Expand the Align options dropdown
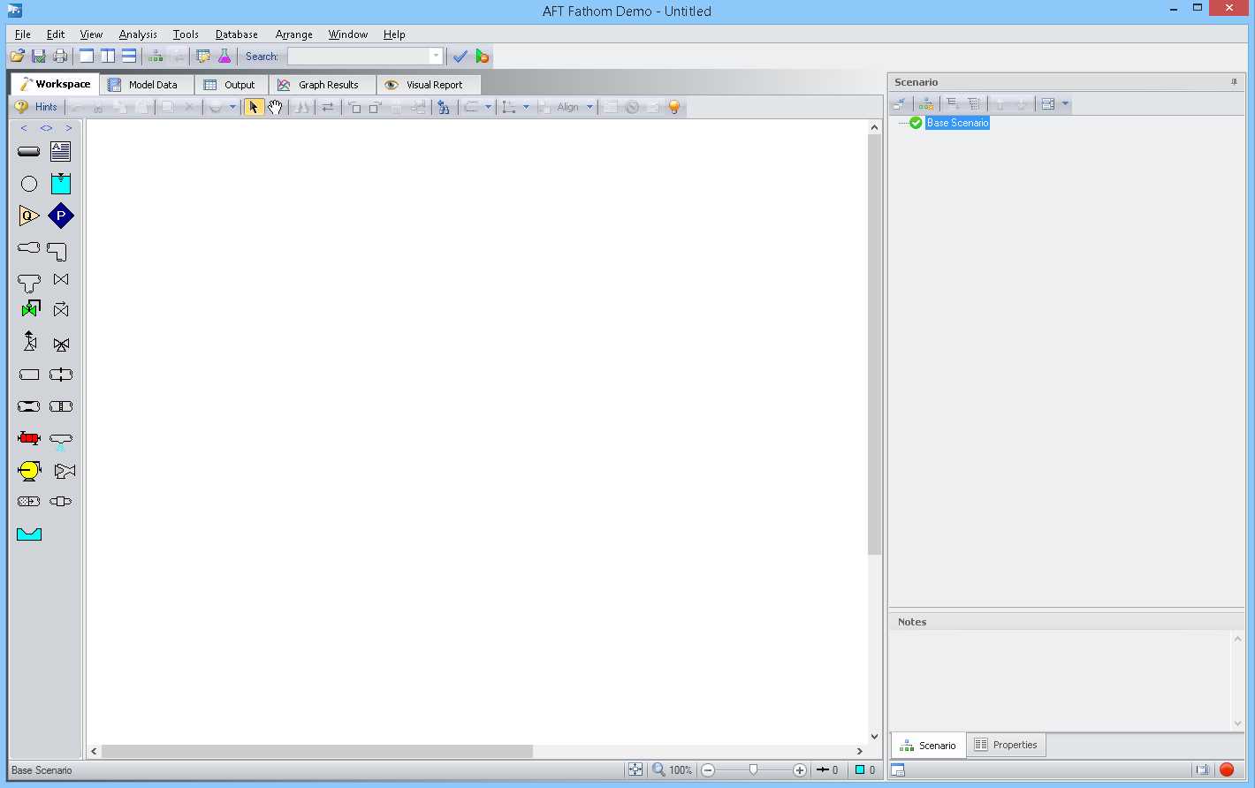Image resolution: width=1255 pixels, height=788 pixels. (590, 107)
